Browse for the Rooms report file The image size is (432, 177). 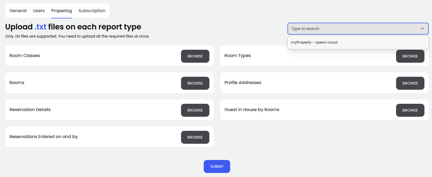click(195, 83)
